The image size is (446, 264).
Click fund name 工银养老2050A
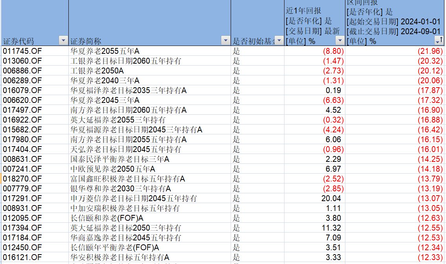pos(97,71)
